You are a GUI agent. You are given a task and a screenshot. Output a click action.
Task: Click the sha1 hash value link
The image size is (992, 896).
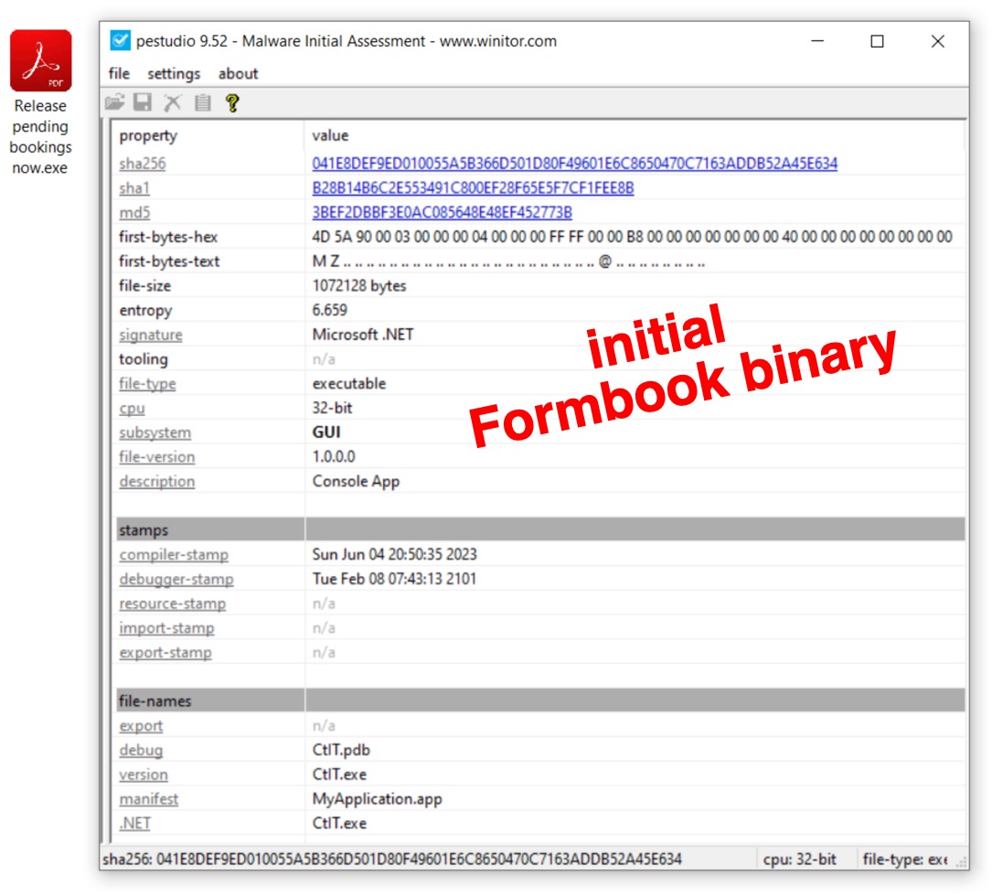point(473,188)
